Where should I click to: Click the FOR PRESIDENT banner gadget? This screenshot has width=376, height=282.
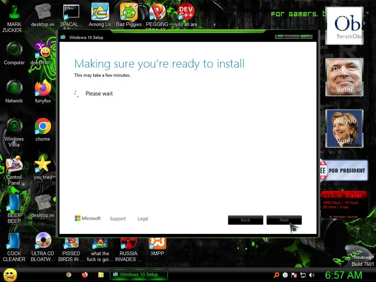tap(344, 170)
